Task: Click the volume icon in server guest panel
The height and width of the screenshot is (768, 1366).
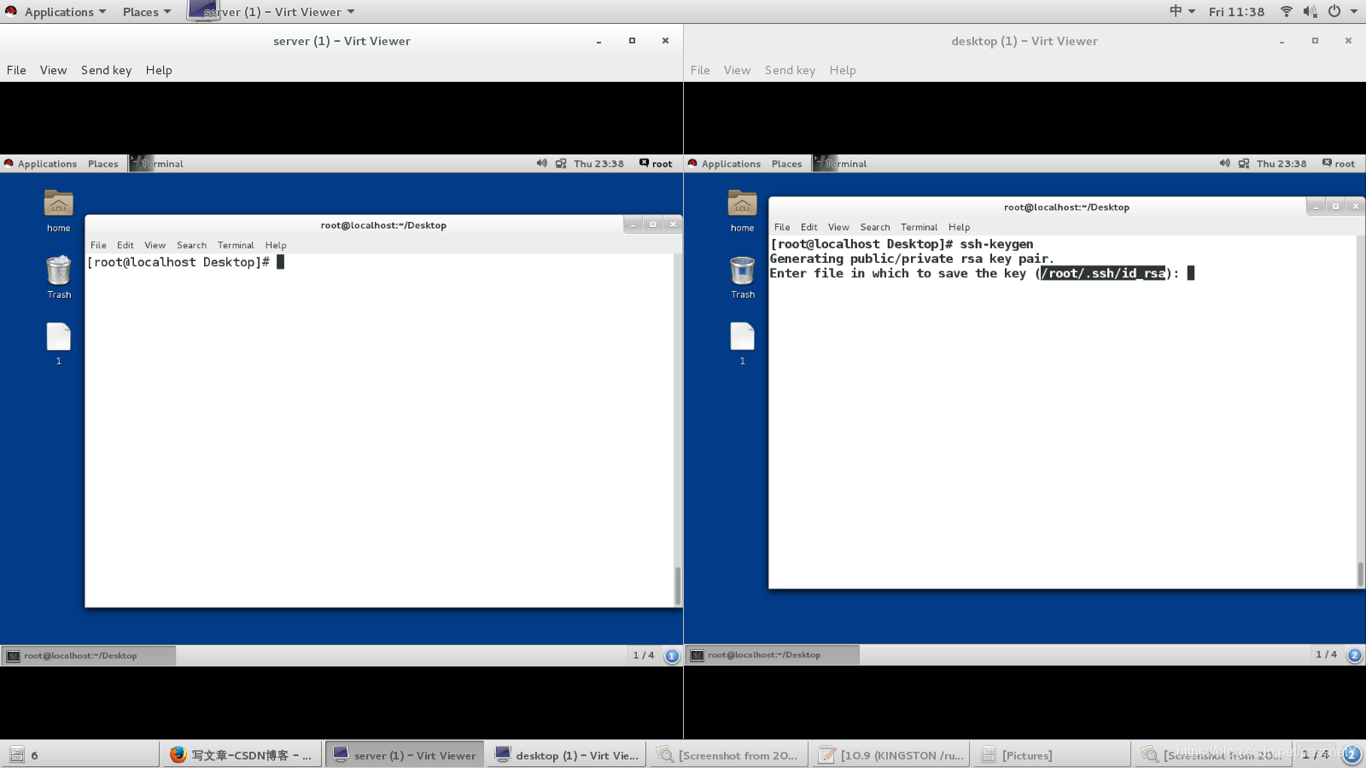Action: pyautogui.click(x=541, y=163)
